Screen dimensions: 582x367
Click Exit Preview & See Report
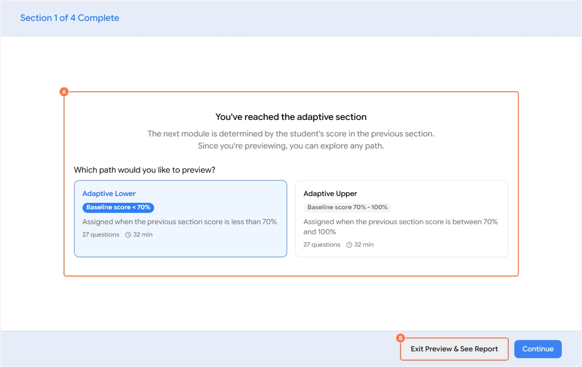(454, 349)
